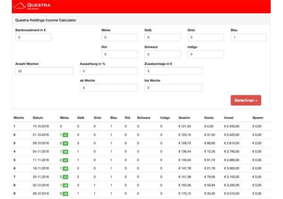Viewport: 283px width, 199px height.
Task: Select the Weiss input field
Action: [x=119, y=37]
